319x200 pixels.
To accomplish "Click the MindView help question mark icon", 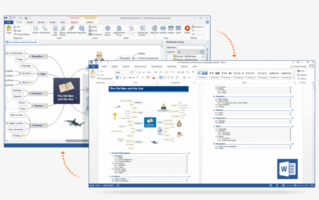I will 207,22.
